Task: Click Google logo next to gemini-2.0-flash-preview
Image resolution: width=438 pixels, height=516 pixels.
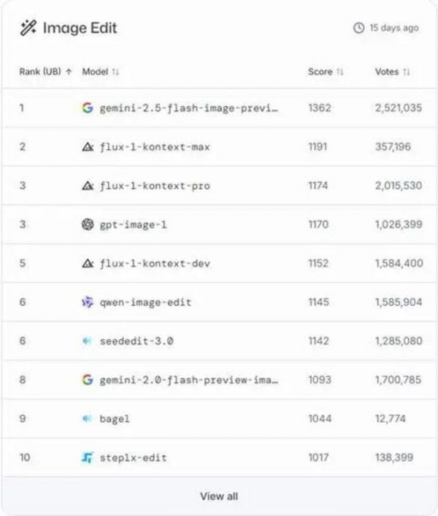Action: click(88, 380)
